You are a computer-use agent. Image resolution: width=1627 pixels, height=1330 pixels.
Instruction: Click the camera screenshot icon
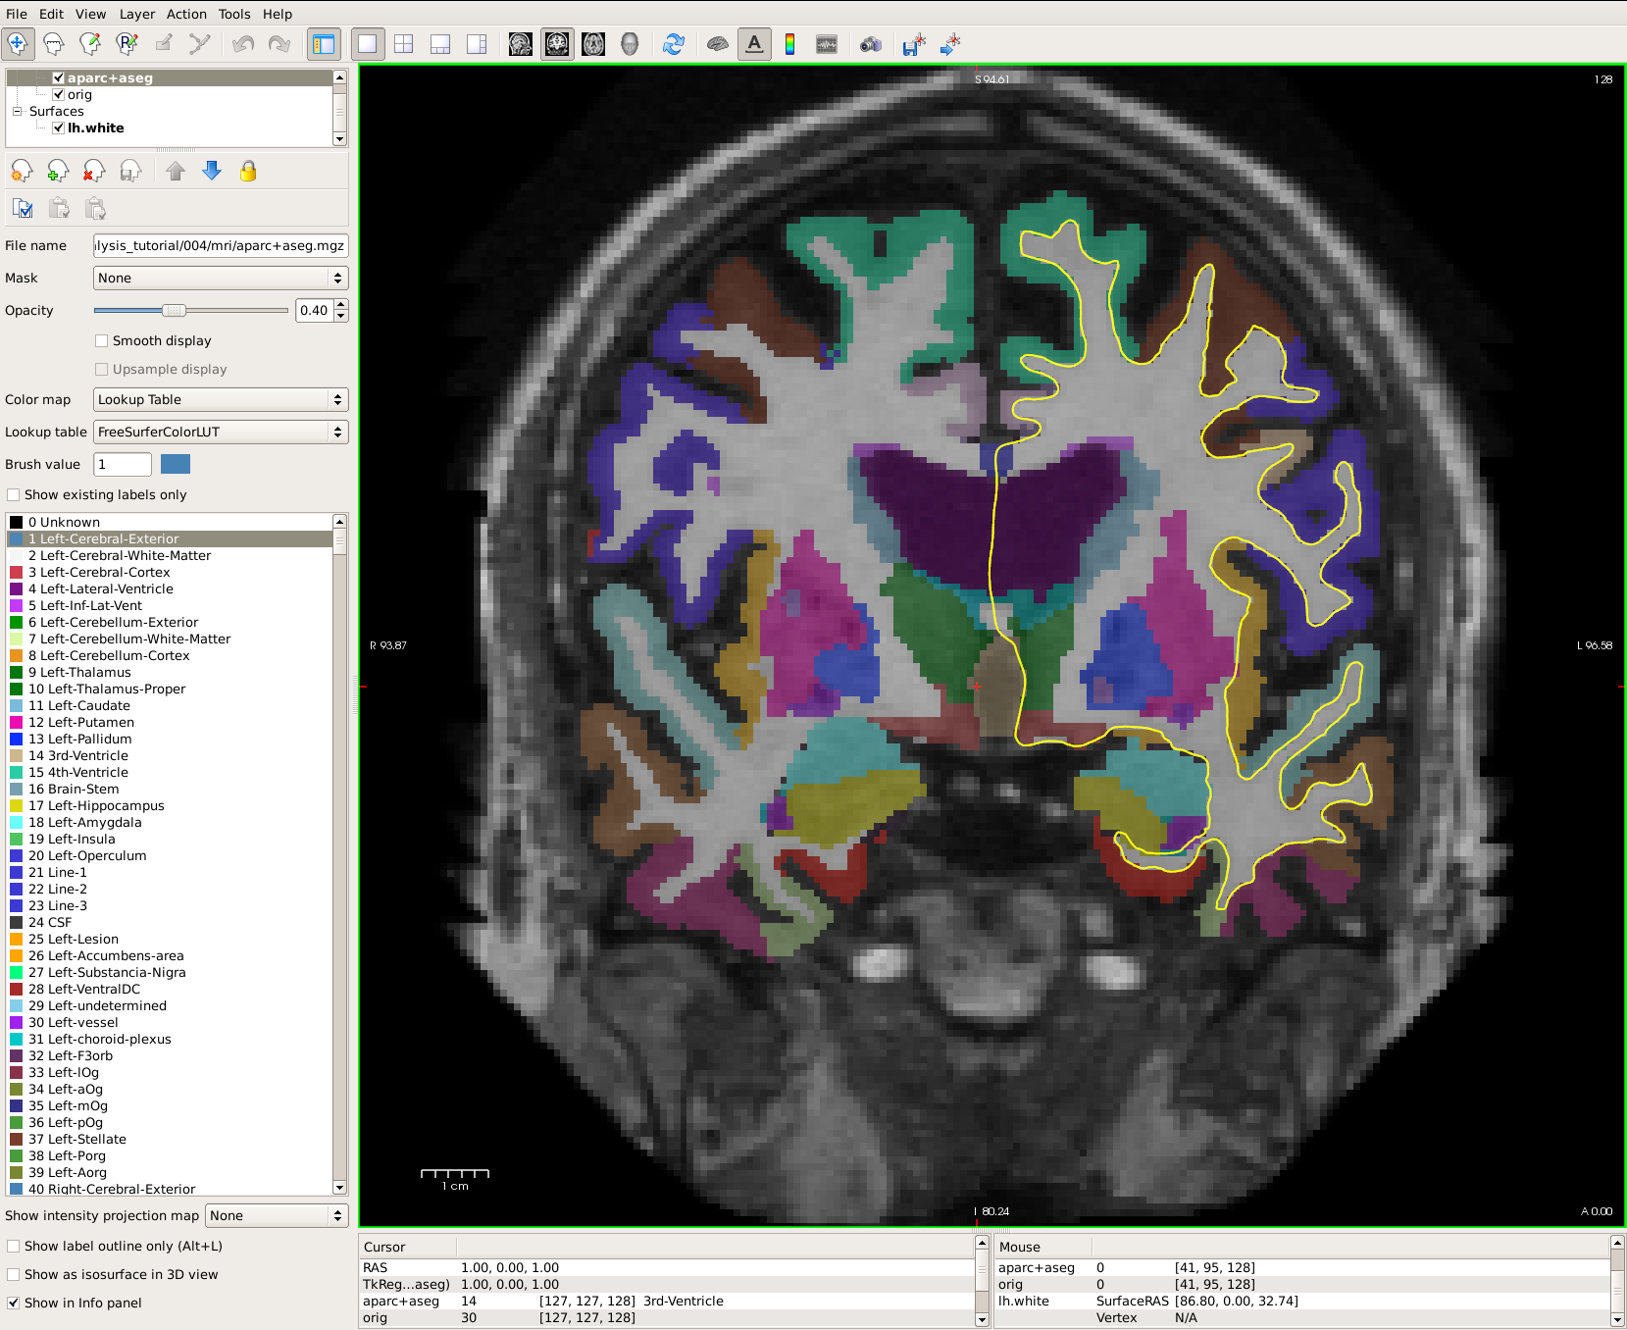pos(870,44)
